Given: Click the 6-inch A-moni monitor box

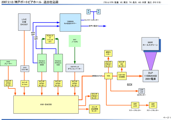Looking at the screenshot, I should point(25,84).
